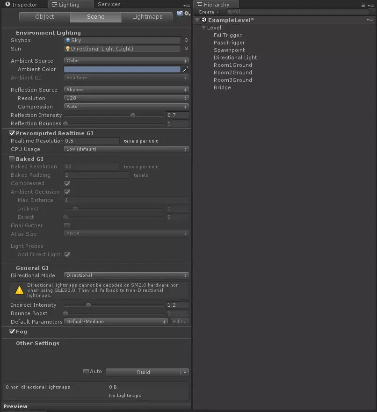Click the Build lighting button
This screenshot has height=412, width=377.
click(143, 372)
